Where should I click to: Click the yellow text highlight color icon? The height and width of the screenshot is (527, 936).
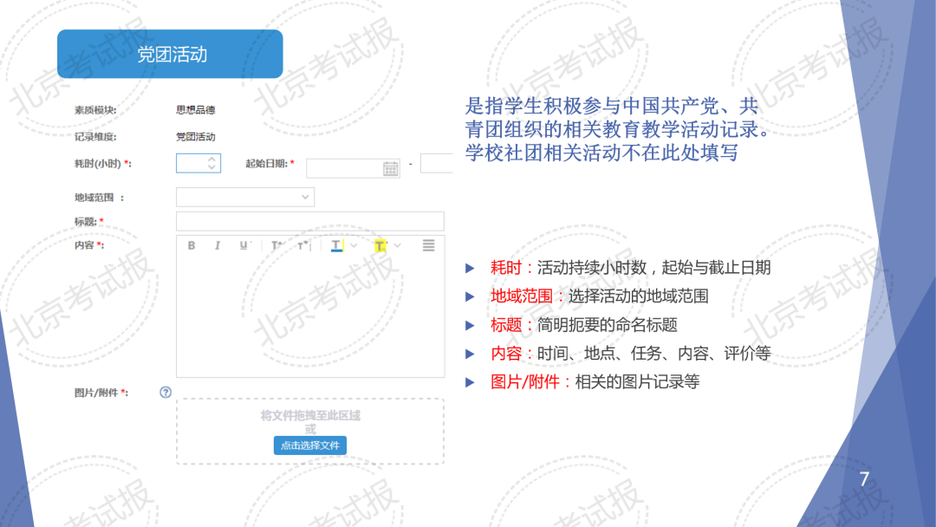(x=380, y=245)
